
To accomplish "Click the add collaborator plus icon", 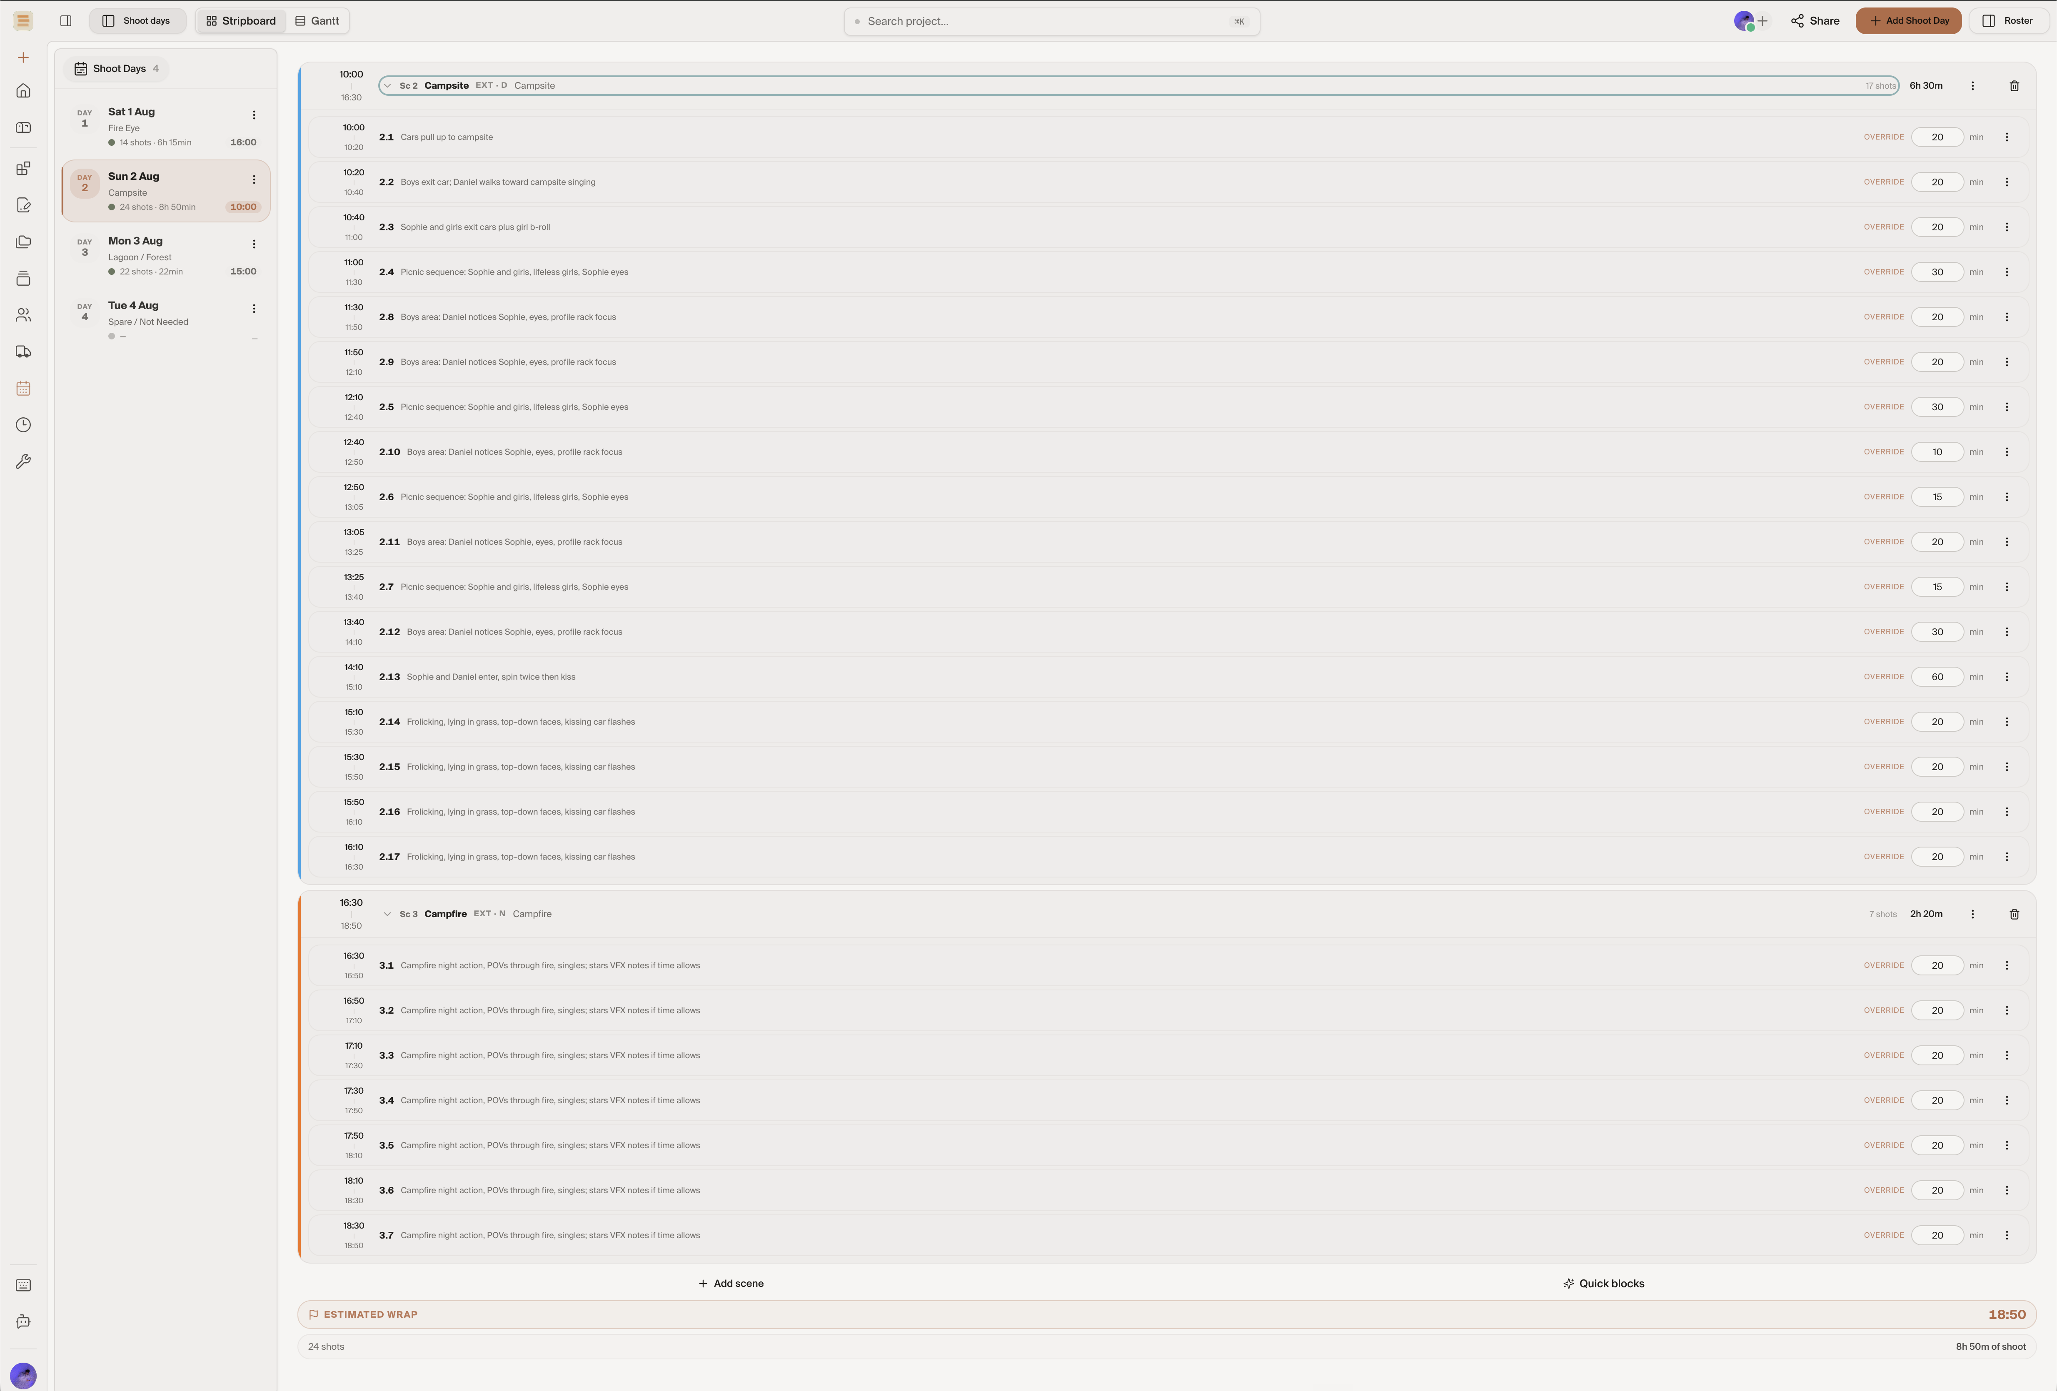I will click(x=1762, y=20).
